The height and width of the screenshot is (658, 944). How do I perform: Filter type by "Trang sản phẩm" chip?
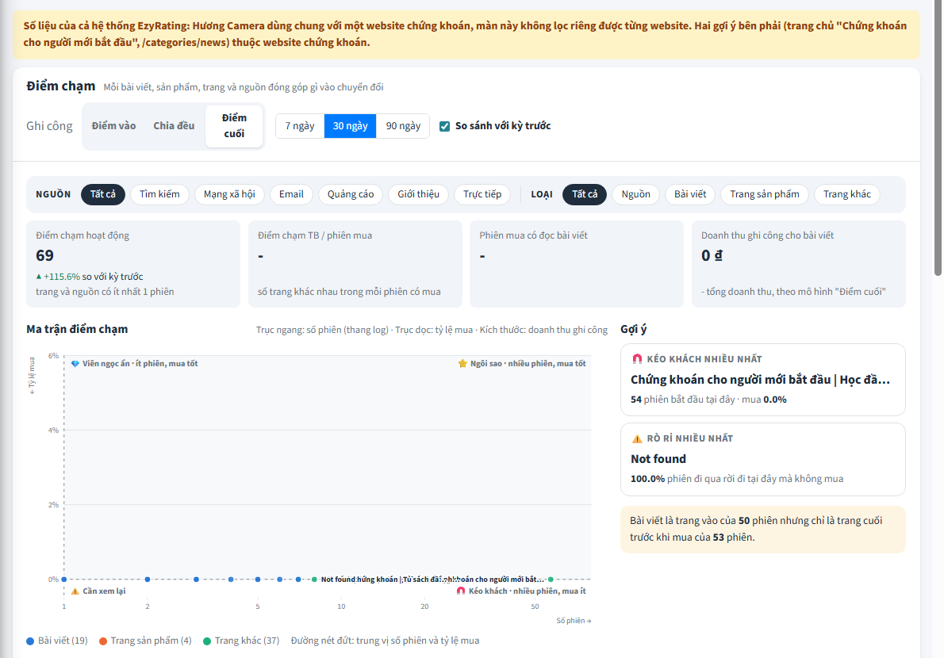765,194
